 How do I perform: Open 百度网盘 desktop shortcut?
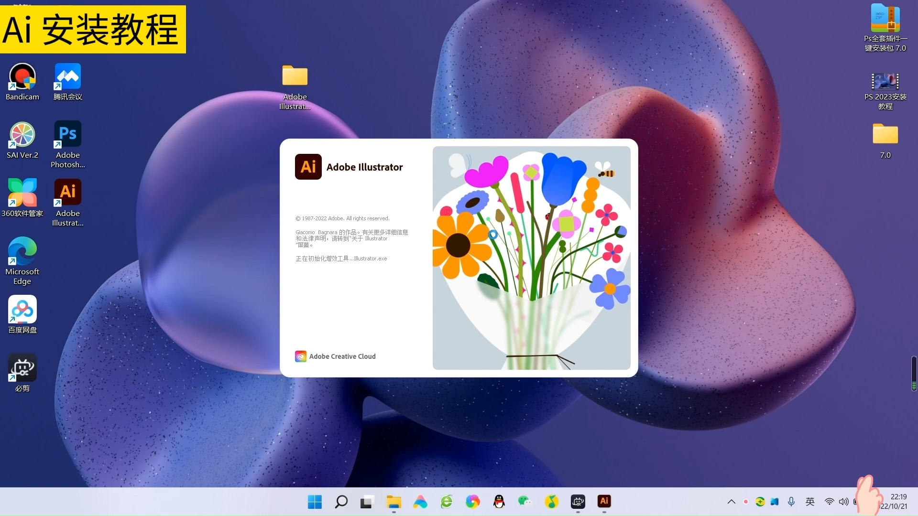tap(22, 310)
